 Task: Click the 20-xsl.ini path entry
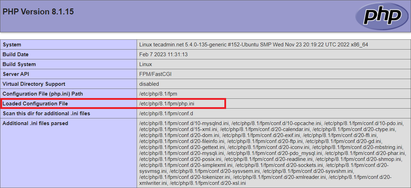click(207, 183)
